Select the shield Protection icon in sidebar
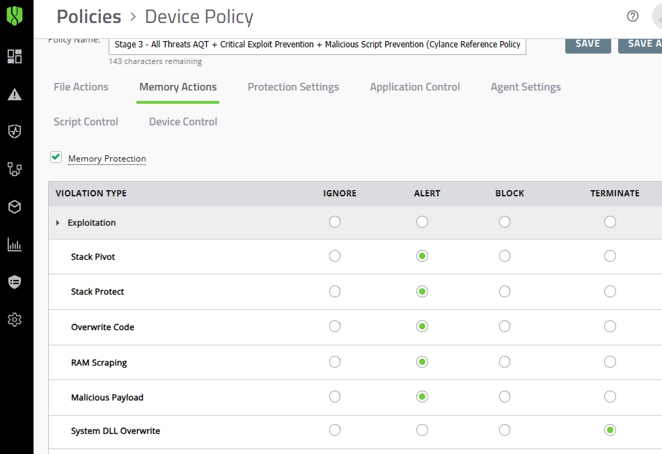The image size is (662, 454). point(16,131)
